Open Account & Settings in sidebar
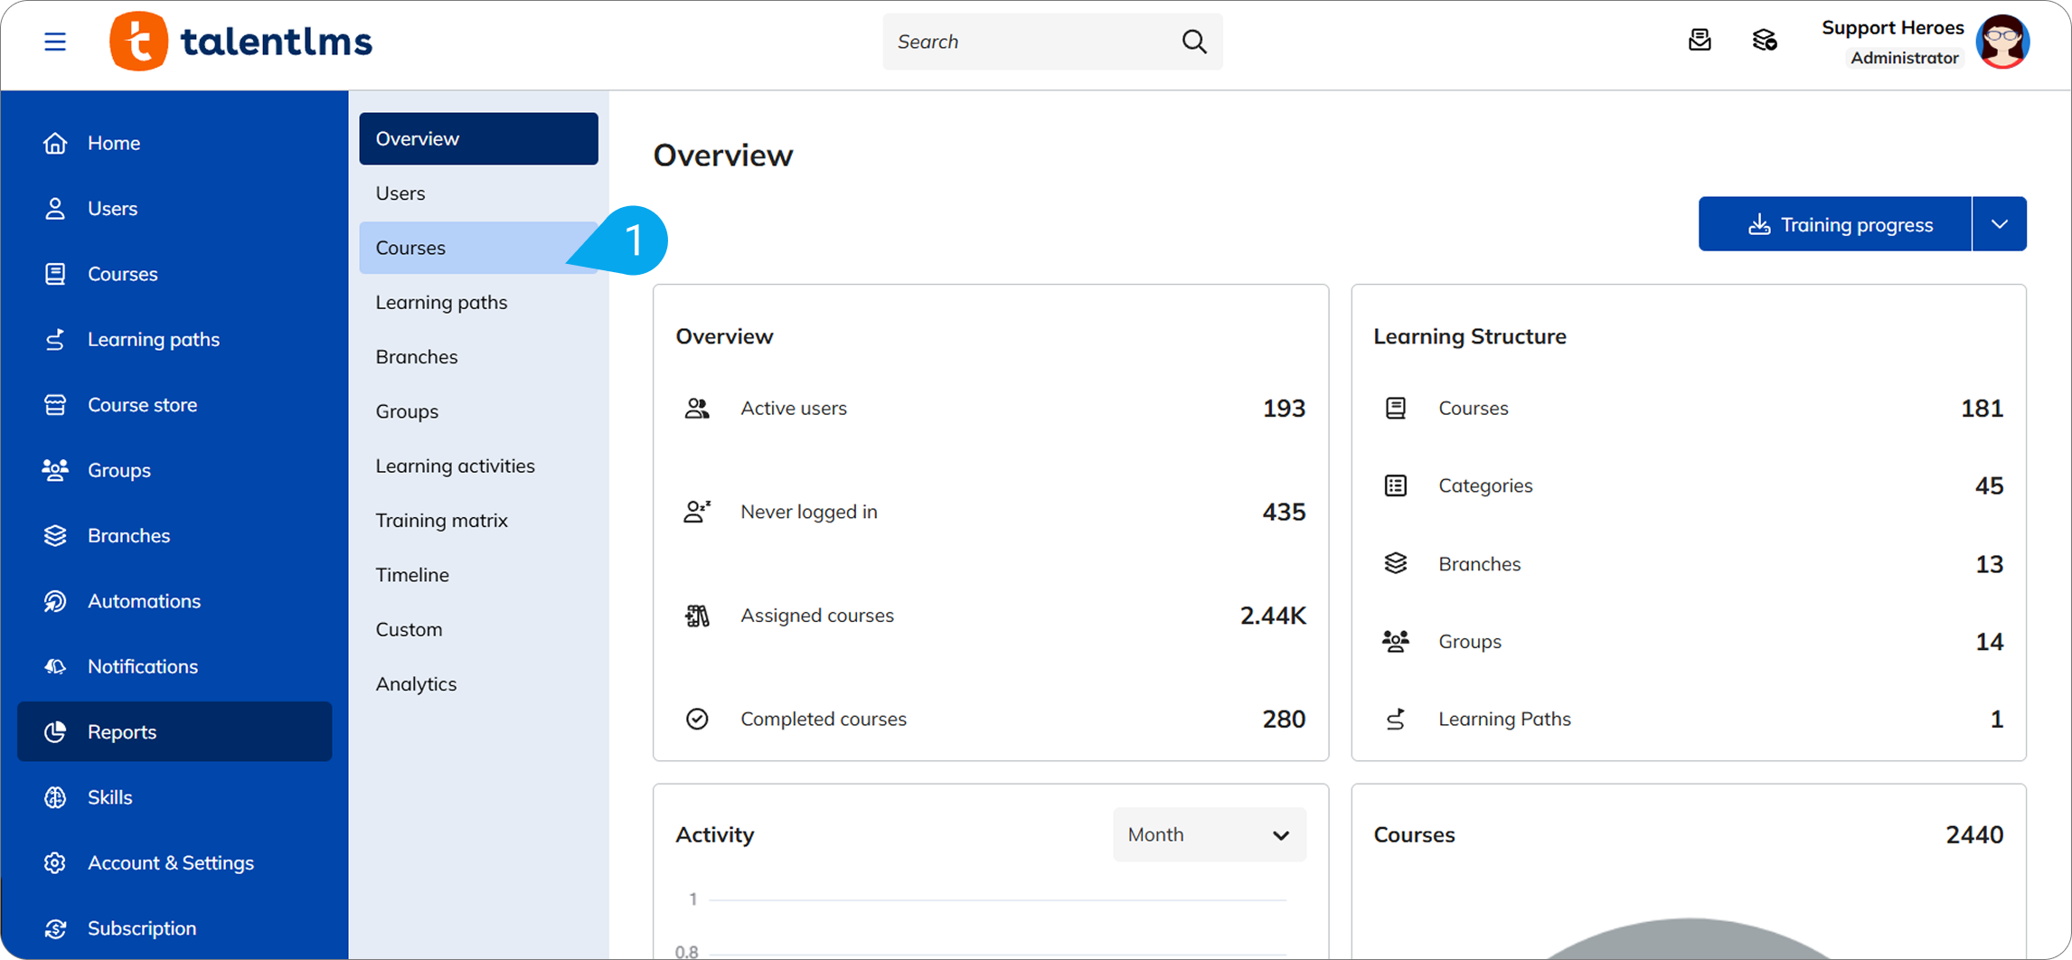This screenshot has height=960, width=2072. click(x=170, y=862)
